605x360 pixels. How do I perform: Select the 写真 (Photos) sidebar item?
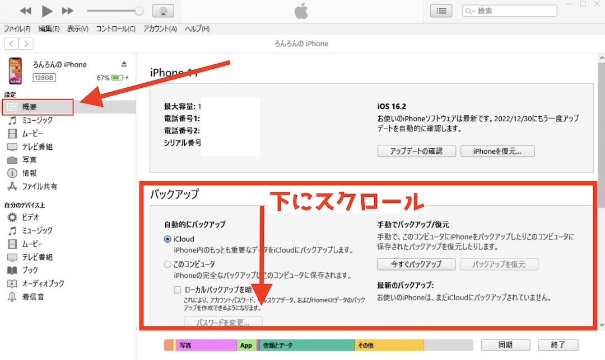point(38,160)
